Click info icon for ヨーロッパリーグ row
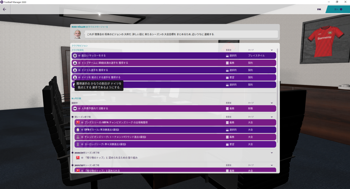 click(x=82, y=144)
